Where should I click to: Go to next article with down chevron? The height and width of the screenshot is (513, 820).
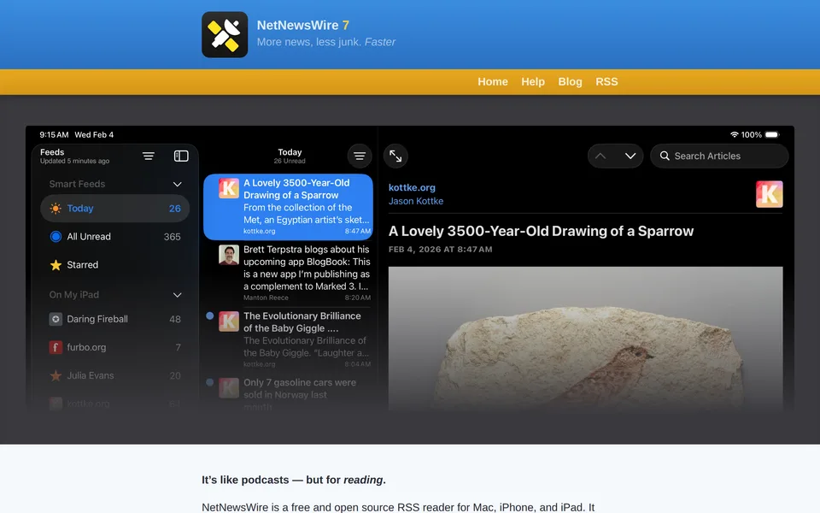coord(630,156)
